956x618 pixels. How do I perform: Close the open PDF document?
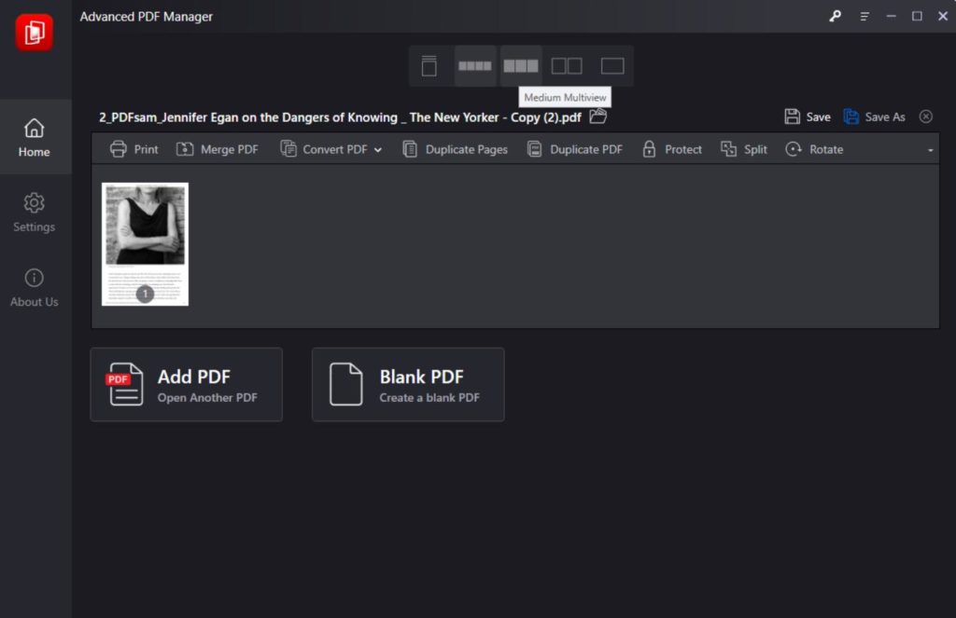[925, 117]
